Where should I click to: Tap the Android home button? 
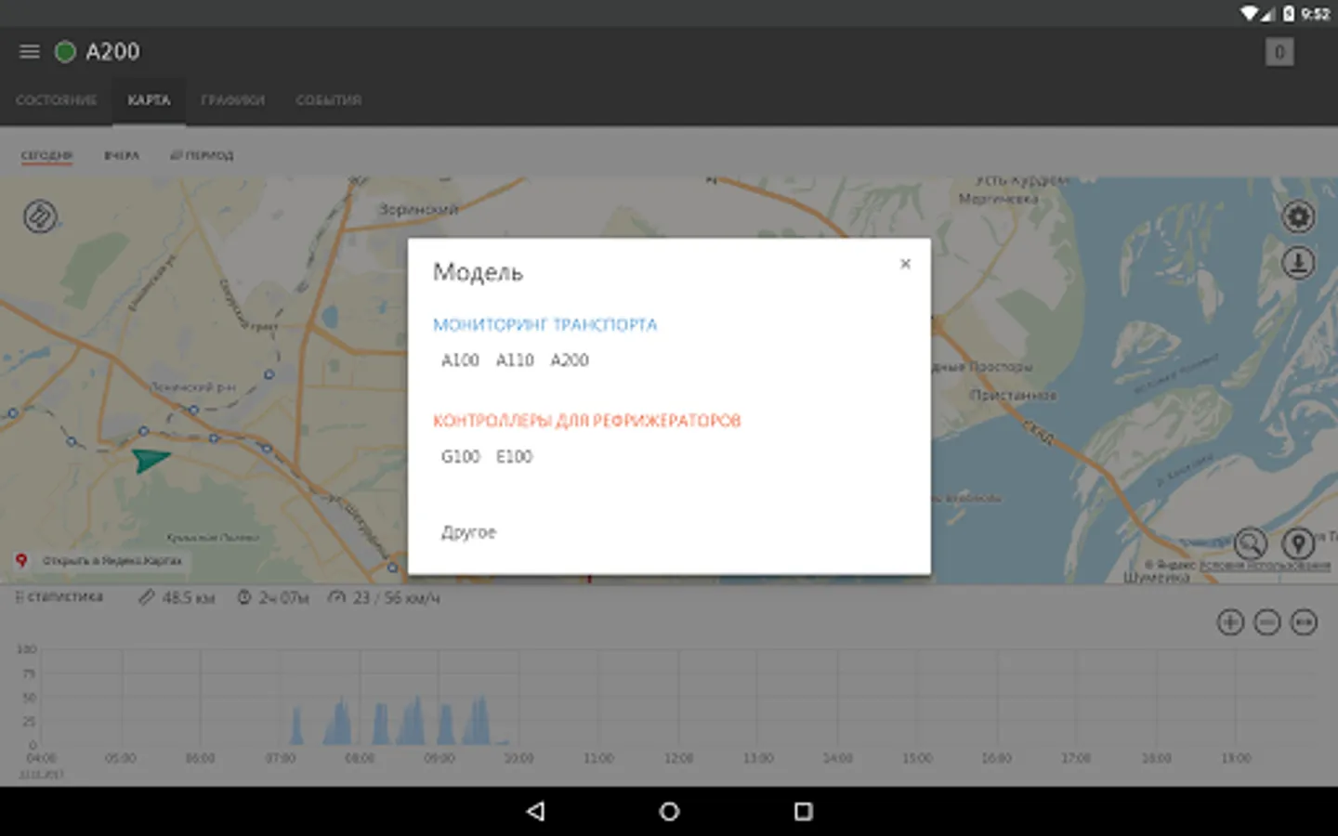669,812
